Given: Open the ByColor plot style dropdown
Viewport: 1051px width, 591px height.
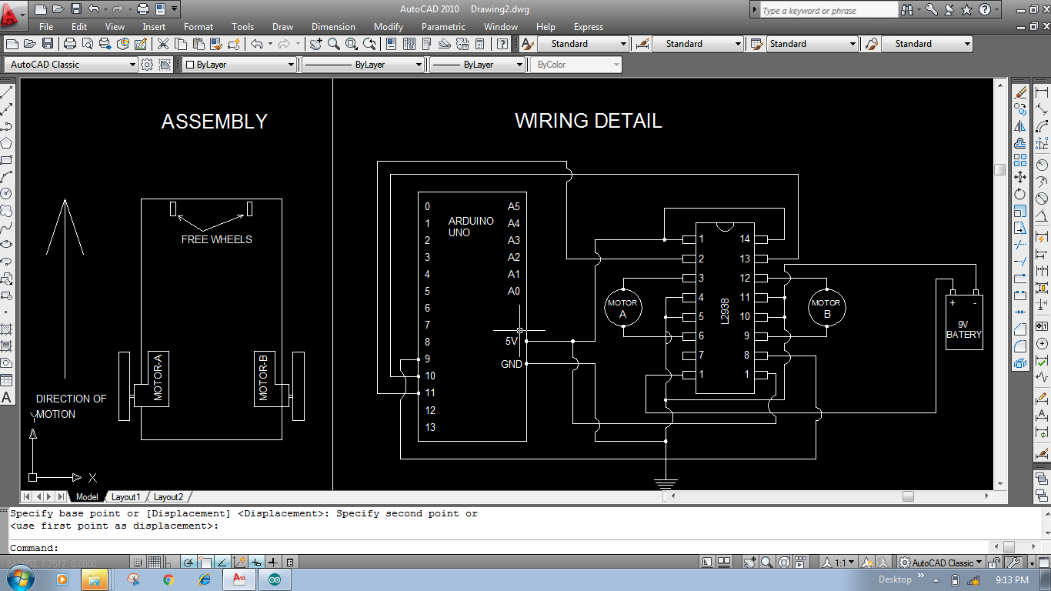Looking at the screenshot, I should [576, 65].
